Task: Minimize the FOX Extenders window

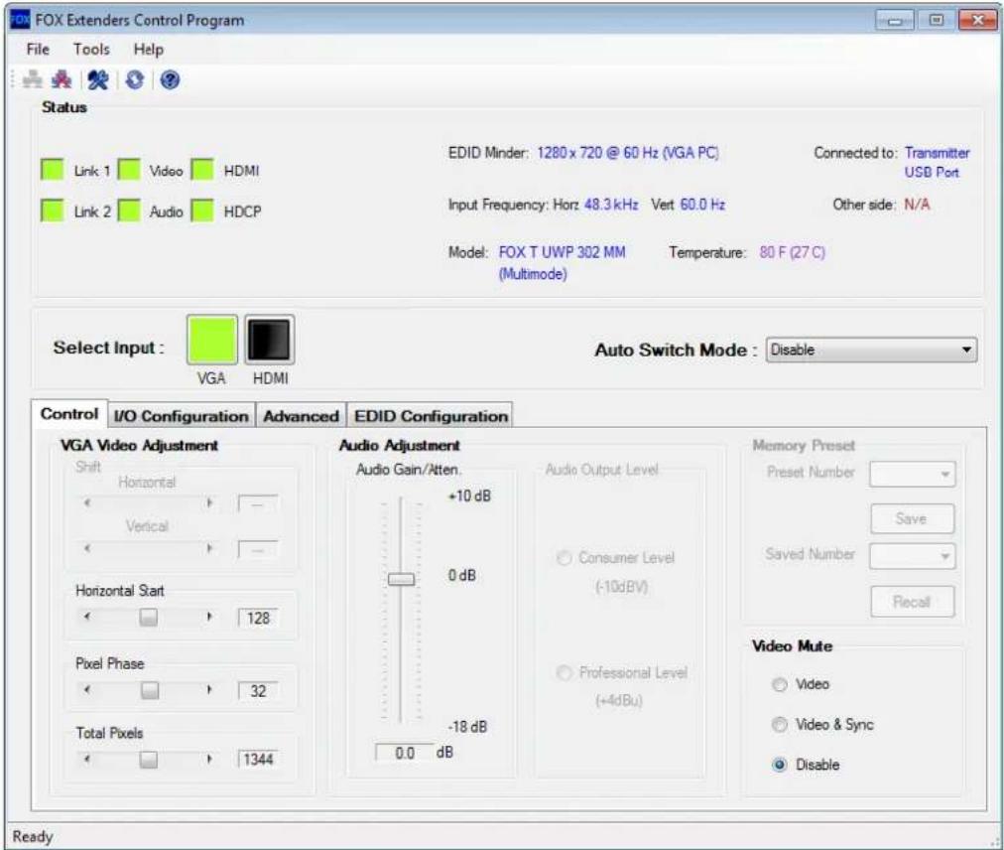Action: pyautogui.click(x=895, y=21)
